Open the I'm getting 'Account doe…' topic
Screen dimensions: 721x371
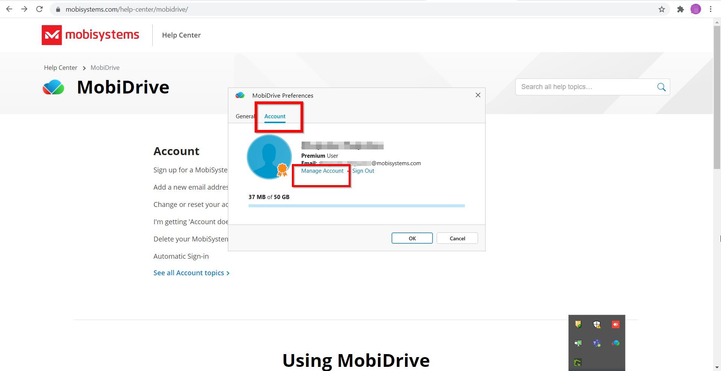pos(191,222)
